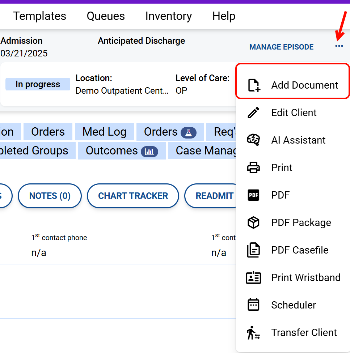Open AI Assistant via the brain icon
This screenshot has height=353, width=350.
(253, 140)
